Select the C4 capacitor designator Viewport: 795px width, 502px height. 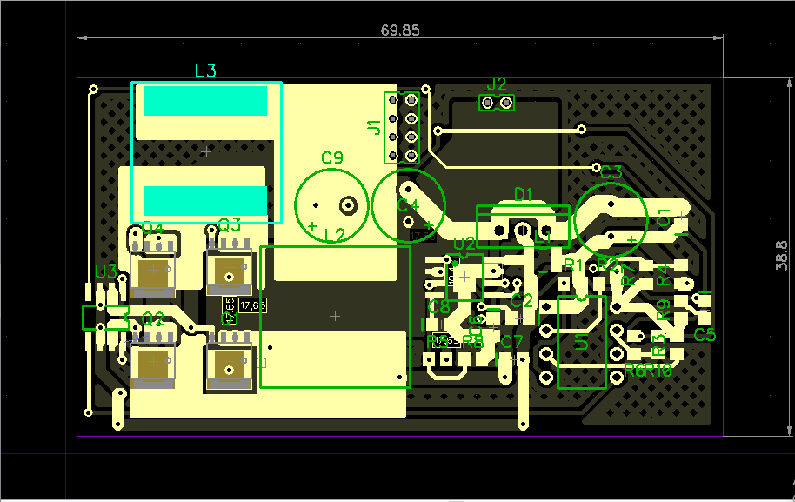[408, 205]
